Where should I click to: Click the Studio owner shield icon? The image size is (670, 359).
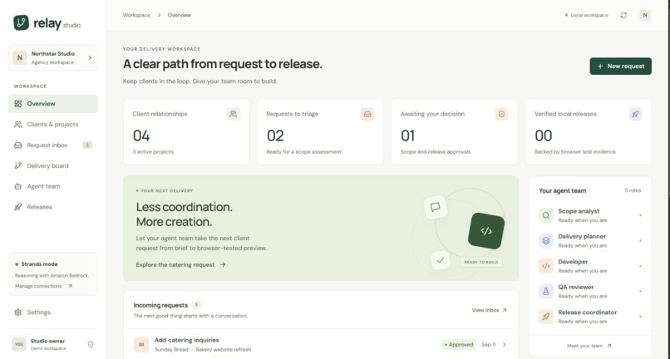91,344
